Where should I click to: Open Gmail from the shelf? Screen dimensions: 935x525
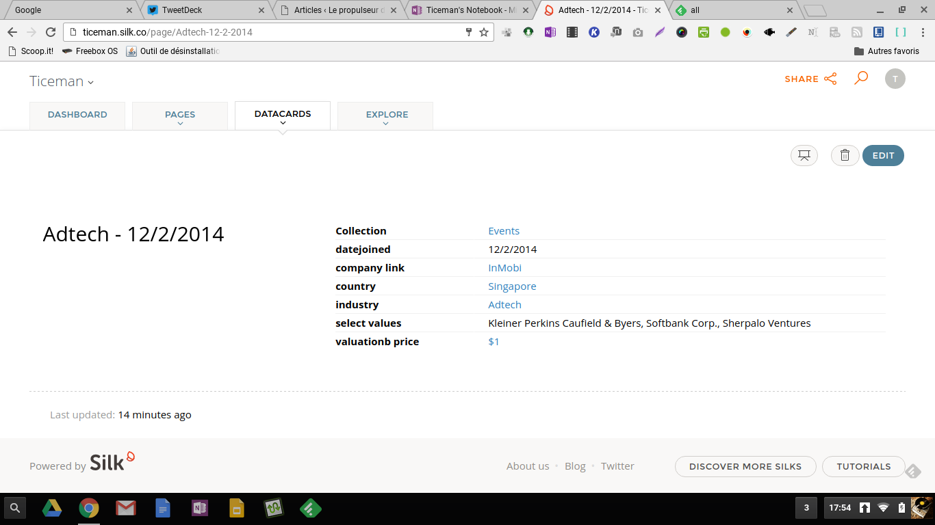point(126,508)
